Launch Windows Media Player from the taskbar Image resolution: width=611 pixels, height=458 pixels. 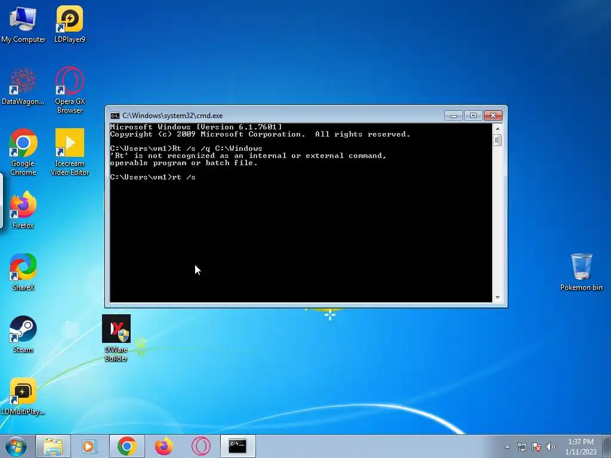tap(90, 446)
